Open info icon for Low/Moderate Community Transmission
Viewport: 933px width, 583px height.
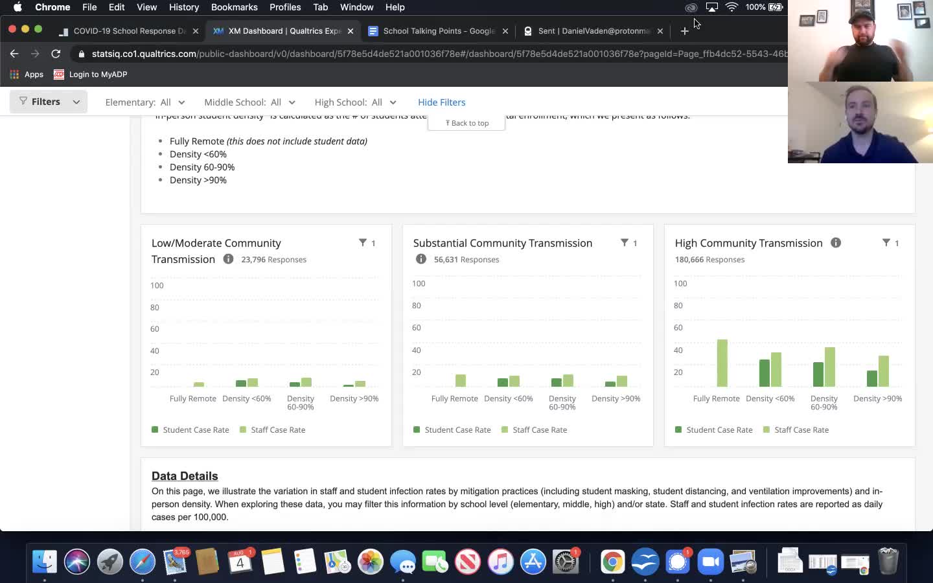(228, 259)
